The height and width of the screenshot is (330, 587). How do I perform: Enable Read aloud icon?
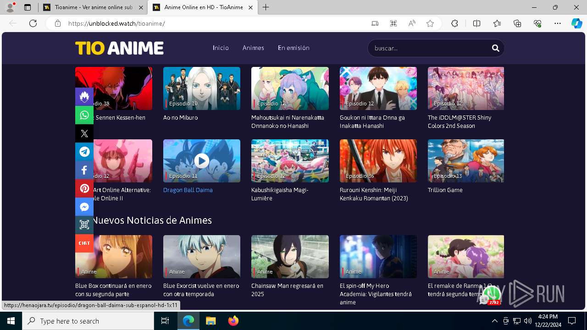tap(412, 23)
